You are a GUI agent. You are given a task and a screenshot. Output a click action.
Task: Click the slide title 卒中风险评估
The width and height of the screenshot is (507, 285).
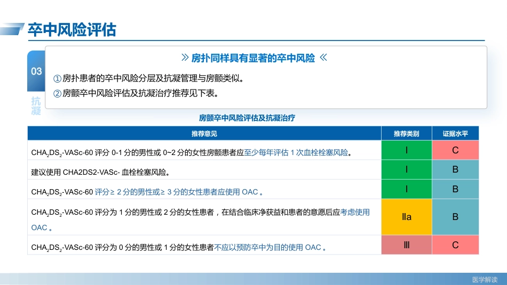[x=72, y=30]
